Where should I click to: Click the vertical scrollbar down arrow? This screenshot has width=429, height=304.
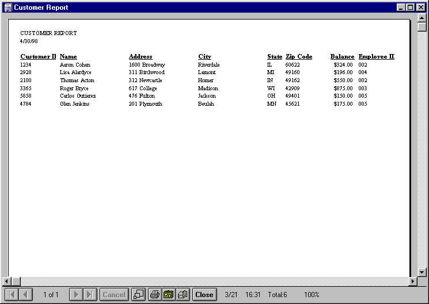[422, 272]
